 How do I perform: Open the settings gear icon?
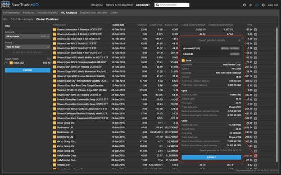[263, 5]
